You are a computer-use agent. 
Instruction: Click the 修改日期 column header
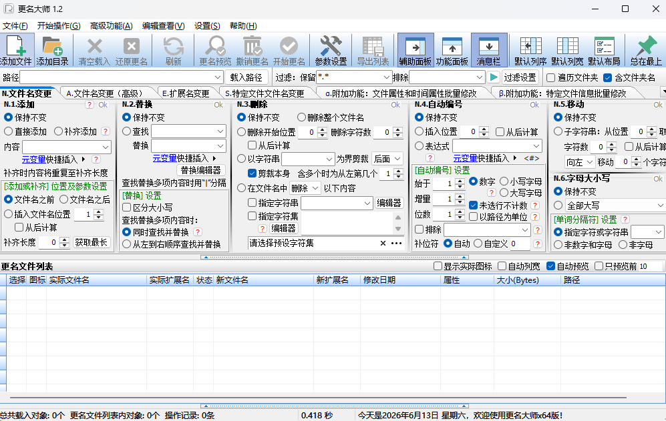[400, 280]
